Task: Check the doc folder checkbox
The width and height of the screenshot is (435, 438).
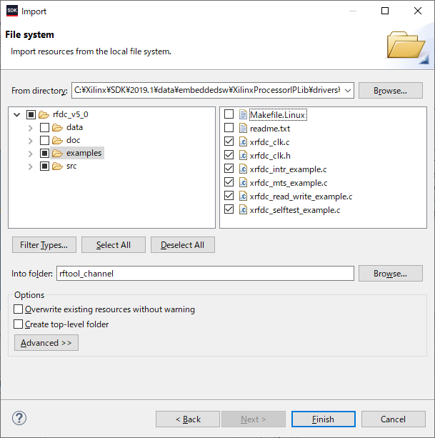Action: [x=45, y=140]
